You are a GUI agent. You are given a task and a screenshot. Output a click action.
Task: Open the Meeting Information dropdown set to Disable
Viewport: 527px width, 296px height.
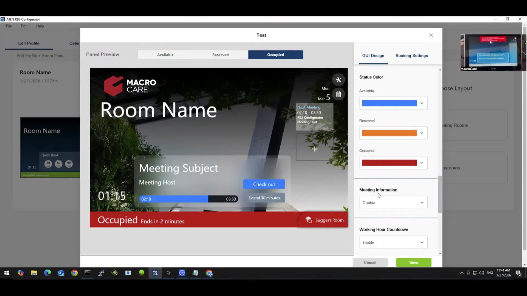[x=393, y=203]
